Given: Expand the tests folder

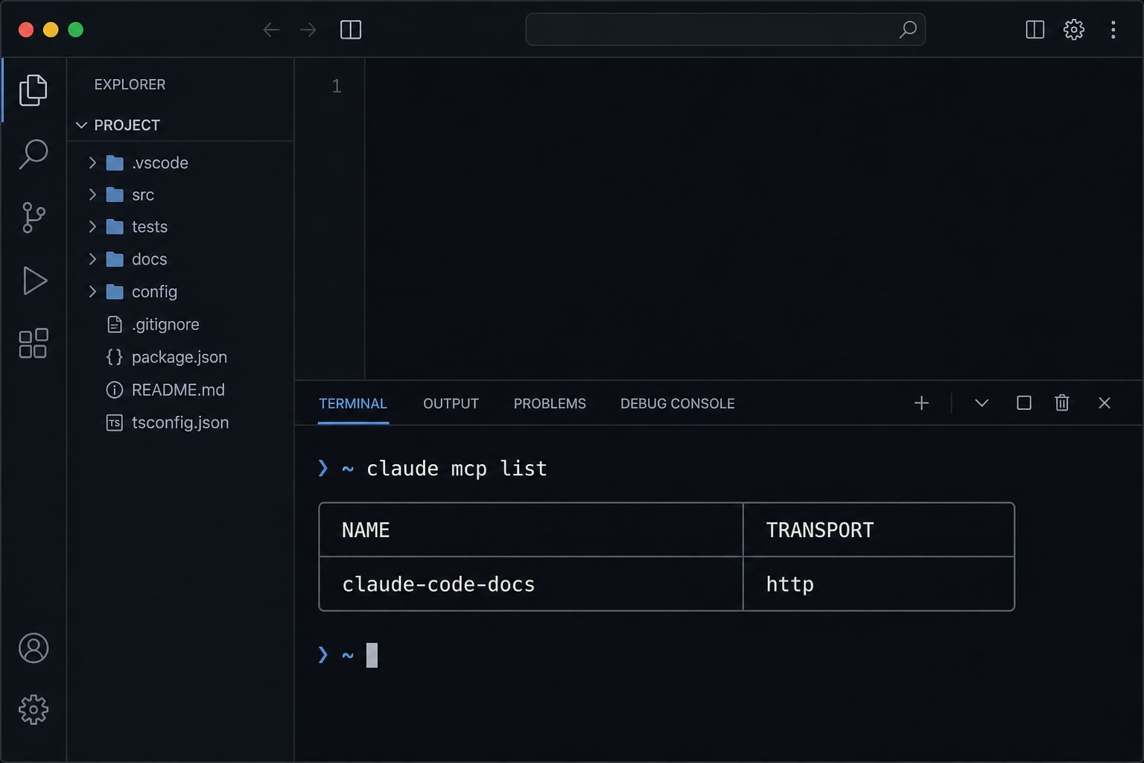Looking at the screenshot, I should [92, 227].
